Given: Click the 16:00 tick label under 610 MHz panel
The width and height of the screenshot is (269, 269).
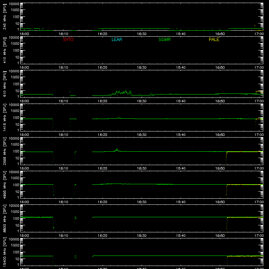Looking at the screenshot, I should tap(24, 101).
